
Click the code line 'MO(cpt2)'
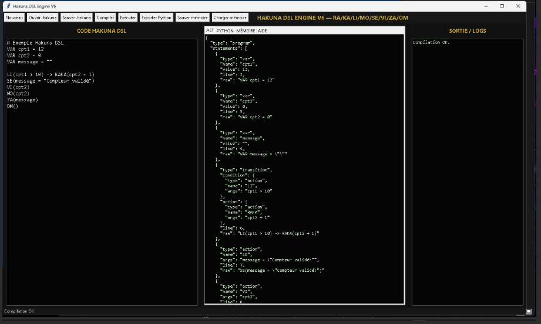18,93
